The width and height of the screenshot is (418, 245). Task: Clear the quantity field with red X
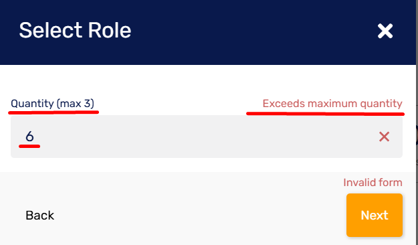coord(384,137)
